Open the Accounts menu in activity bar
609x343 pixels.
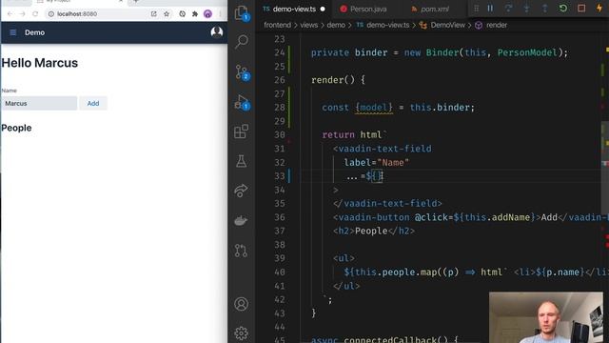[241, 304]
